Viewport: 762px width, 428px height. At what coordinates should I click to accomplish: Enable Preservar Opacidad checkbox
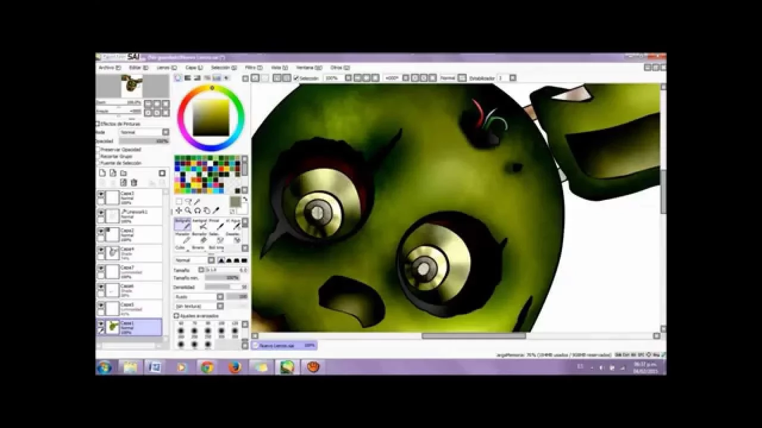[98, 149]
